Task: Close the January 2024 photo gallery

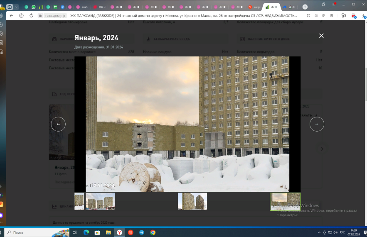Action: coord(321,36)
